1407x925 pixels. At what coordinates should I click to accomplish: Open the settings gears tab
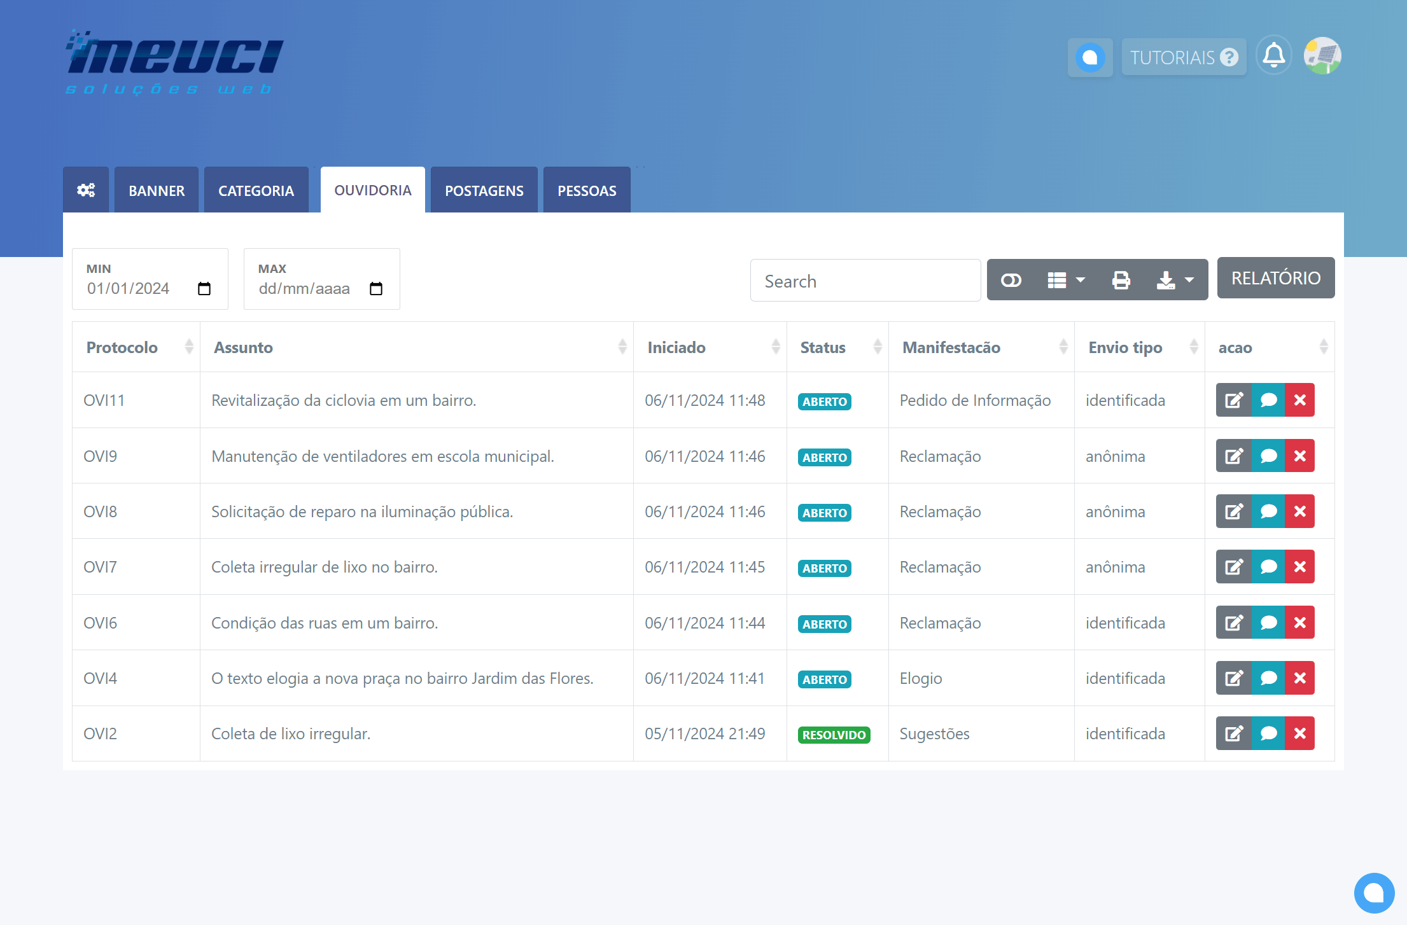pos(86,190)
